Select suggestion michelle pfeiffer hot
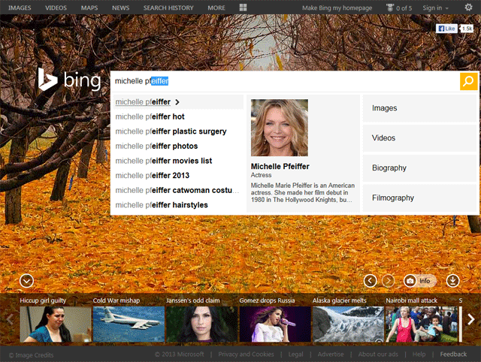 click(178, 116)
